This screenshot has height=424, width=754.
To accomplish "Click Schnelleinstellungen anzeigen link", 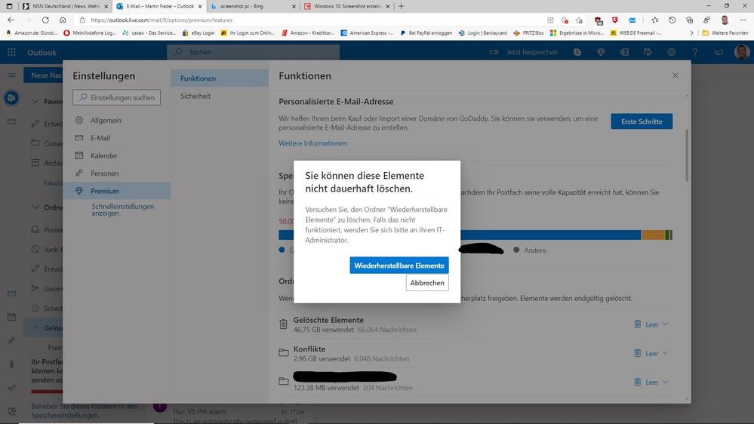I will 122,210.
